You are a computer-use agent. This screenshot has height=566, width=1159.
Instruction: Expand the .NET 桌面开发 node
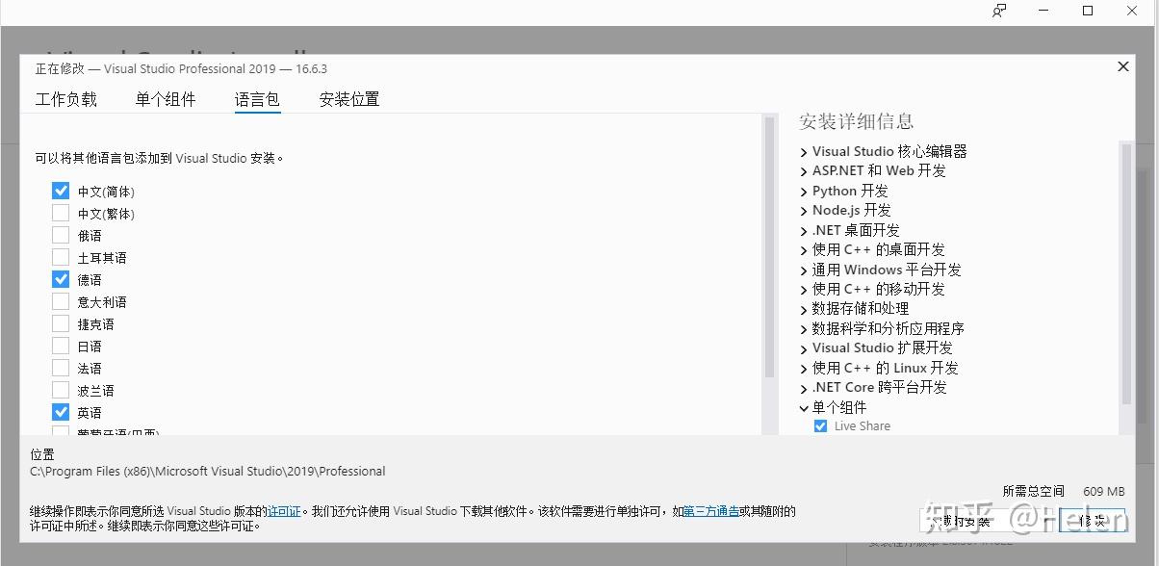(804, 231)
